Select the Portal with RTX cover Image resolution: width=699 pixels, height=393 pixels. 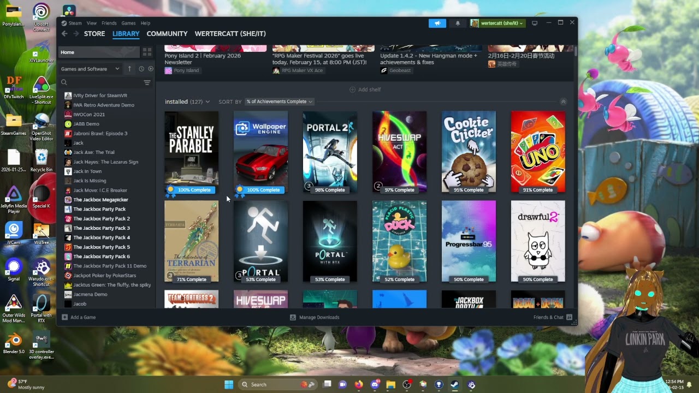pos(330,242)
